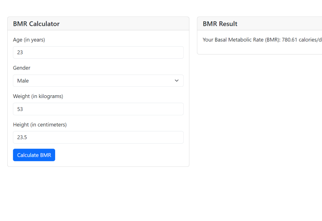Click the dropdown chevron in Gender select
The width and height of the screenshot is (322, 221).
177,81
